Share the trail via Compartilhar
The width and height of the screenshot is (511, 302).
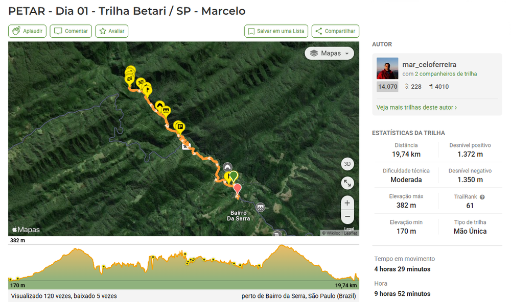[x=335, y=31]
